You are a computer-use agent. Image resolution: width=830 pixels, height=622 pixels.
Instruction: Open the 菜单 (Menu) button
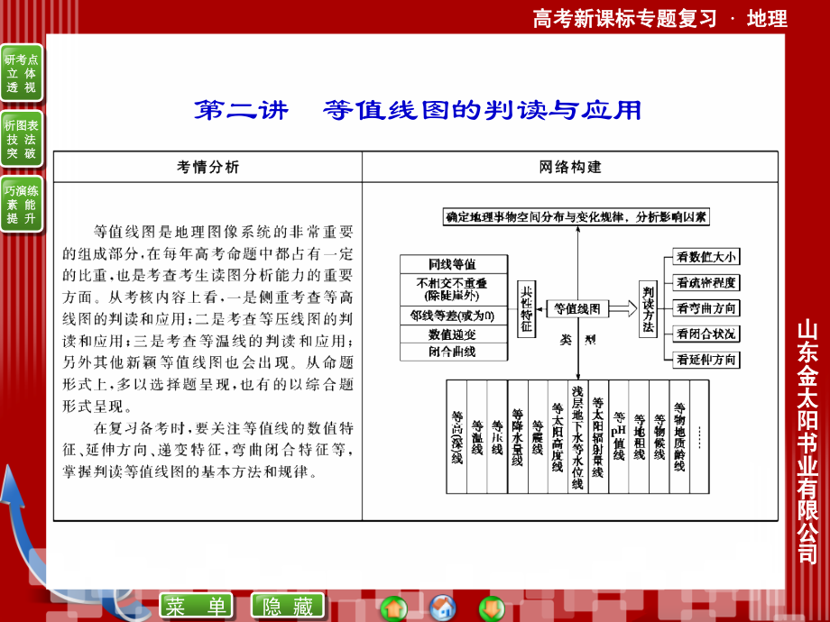pyautogui.click(x=198, y=607)
